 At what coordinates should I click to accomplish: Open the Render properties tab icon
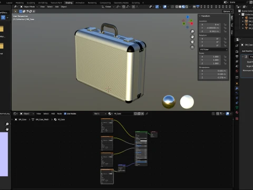237,52
